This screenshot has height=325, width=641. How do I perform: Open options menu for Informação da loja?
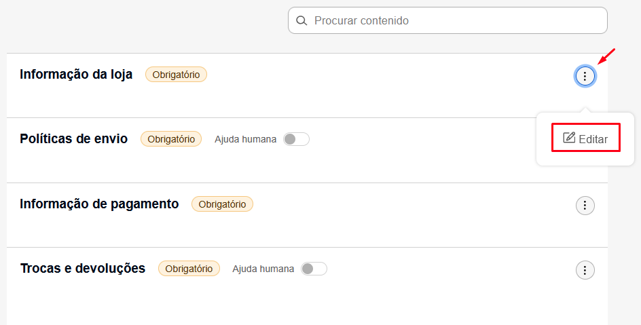pyautogui.click(x=585, y=77)
